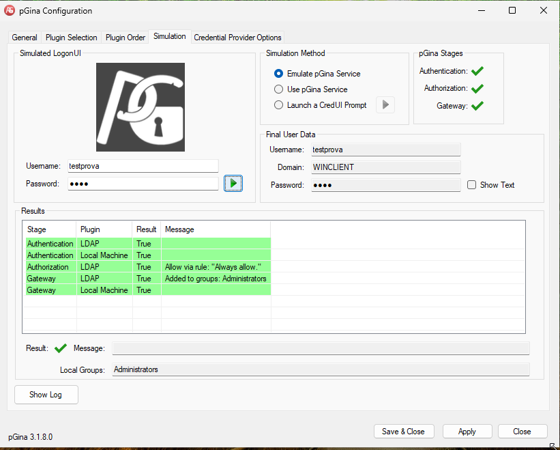This screenshot has width=560, height=450.
Task: Click the Domain field showing WINCLIENT
Action: pos(385,167)
